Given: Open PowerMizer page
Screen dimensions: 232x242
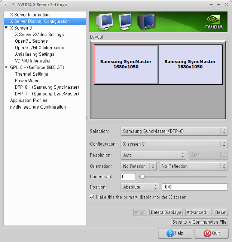Looking at the screenshot, I should click(27, 81).
